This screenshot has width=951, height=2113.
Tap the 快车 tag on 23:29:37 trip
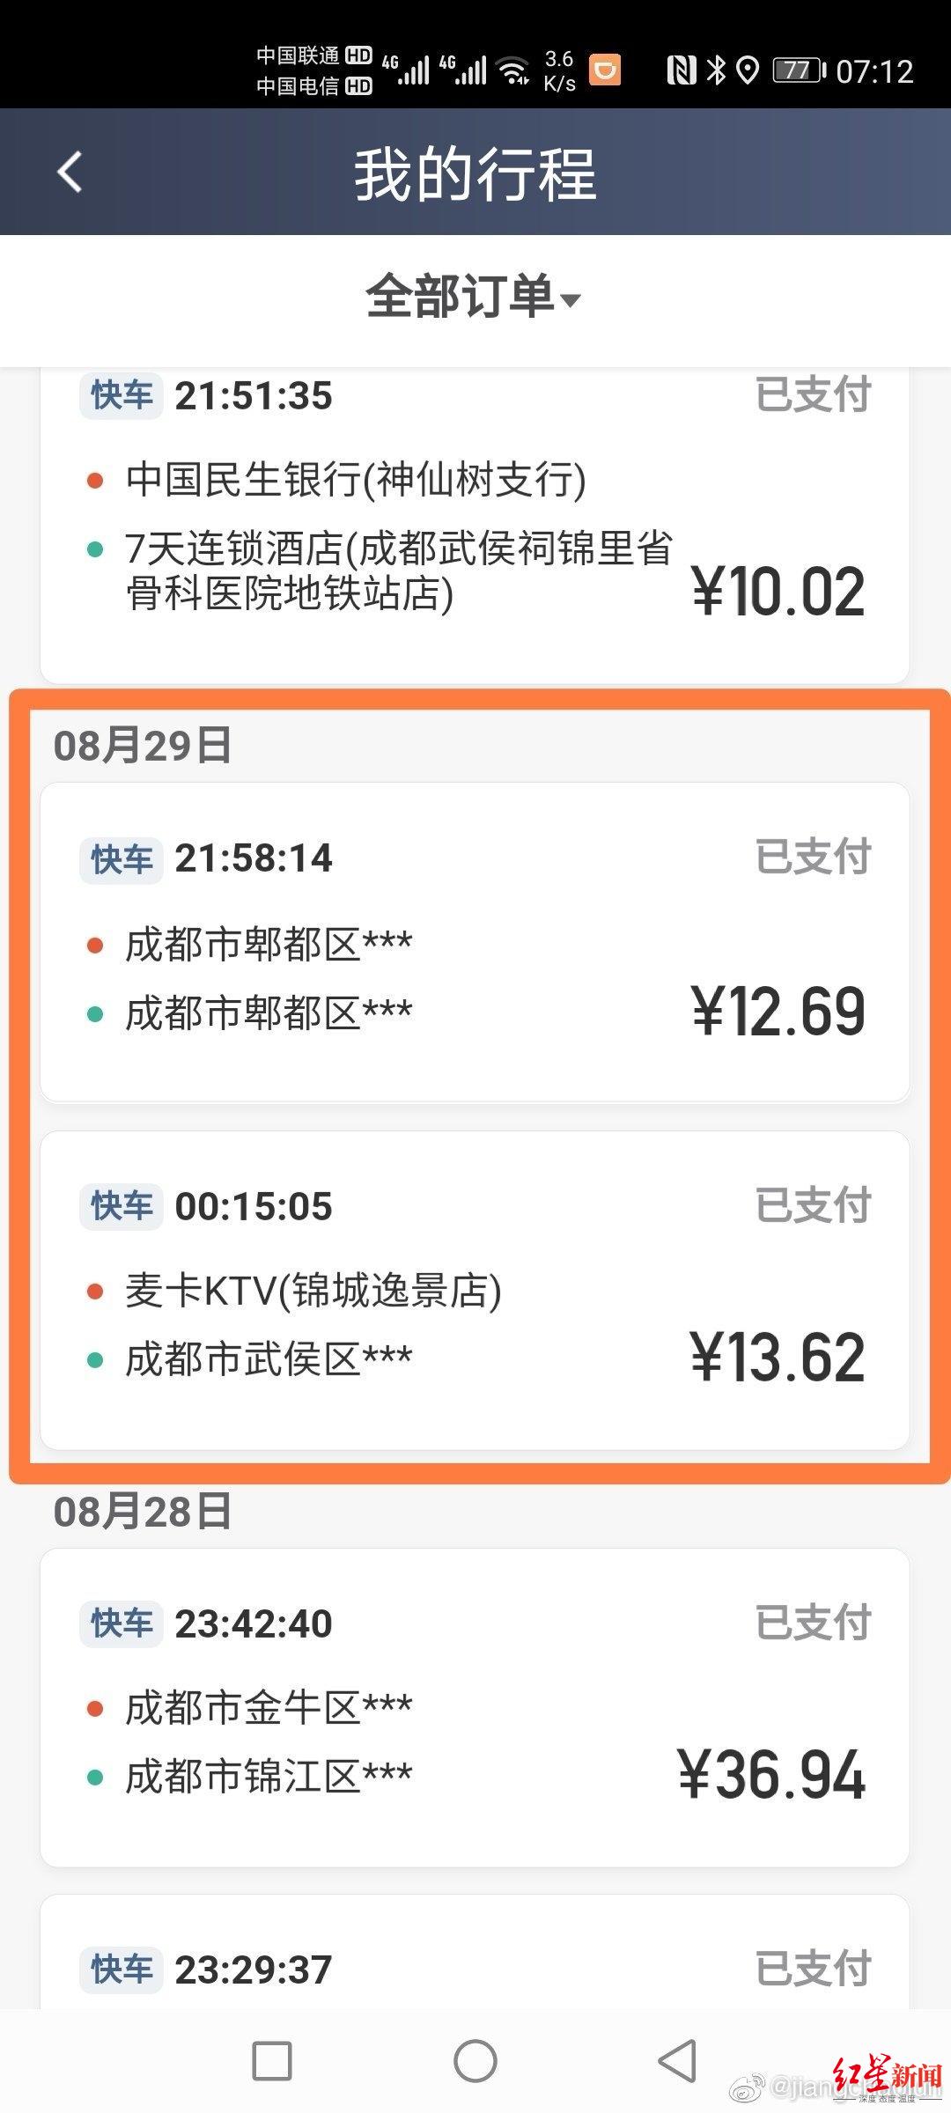click(122, 1970)
